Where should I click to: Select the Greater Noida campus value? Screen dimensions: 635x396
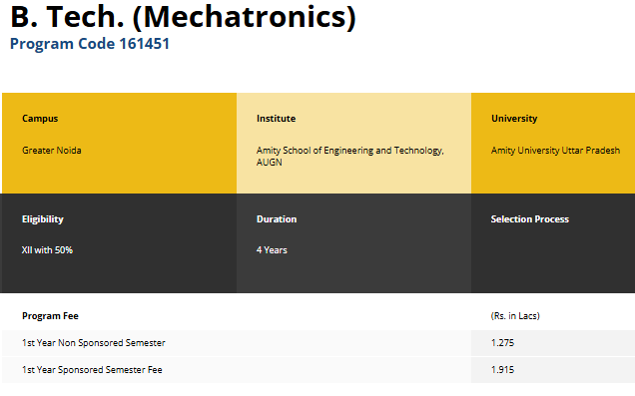point(52,151)
